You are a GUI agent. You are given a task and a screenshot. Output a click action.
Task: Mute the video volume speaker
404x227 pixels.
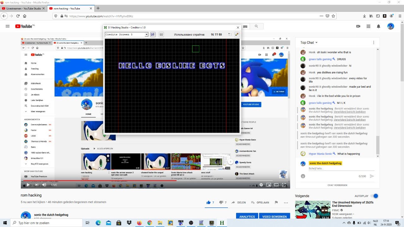[x=44, y=185]
